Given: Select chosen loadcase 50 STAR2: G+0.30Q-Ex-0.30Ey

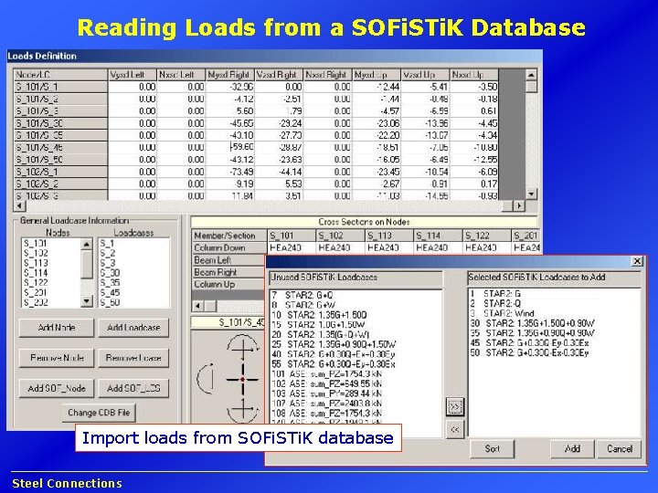Looking at the screenshot, I should pos(529,353).
